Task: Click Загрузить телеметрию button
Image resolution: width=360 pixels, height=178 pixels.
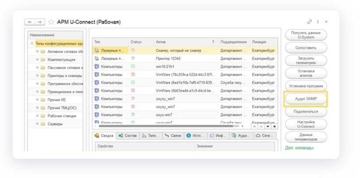Action: pos(306,60)
